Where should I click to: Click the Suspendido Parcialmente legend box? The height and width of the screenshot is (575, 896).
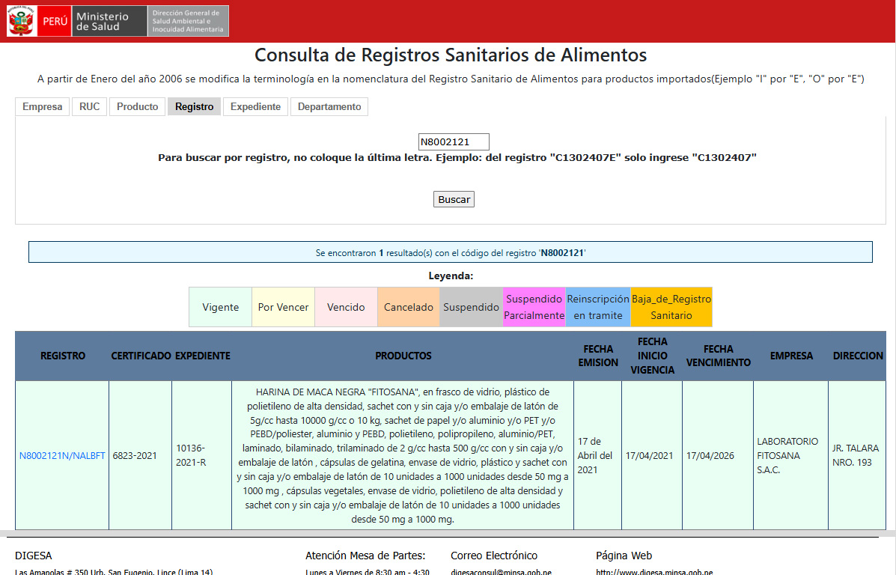[534, 307]
